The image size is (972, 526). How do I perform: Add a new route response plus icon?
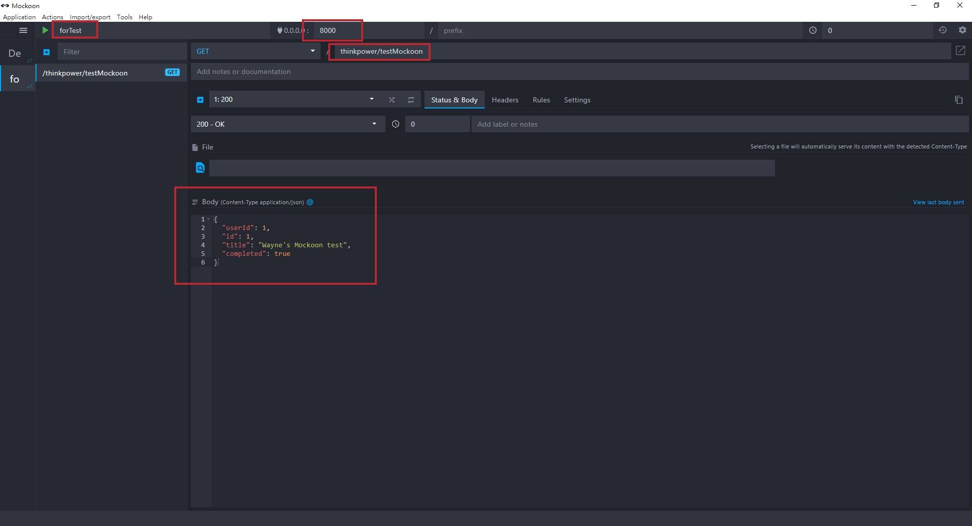[x=200, y=100]
